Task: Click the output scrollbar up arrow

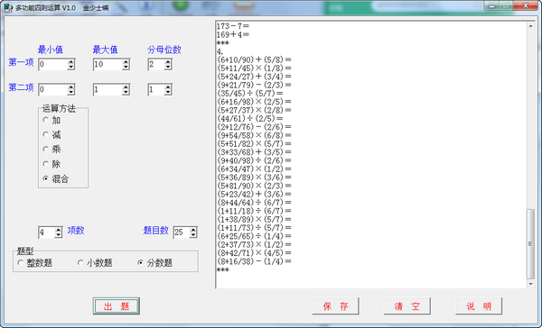Action: point(530,26)
